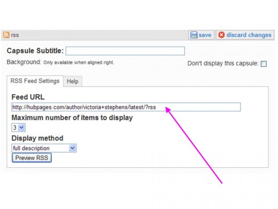Switch to the RSS Feed Settings tab
This screenshot has height=209, width=278.
35,81
